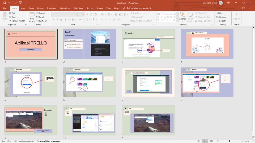This screenshot has width=255, height=143.
Task: Select slide 7 Proses pembuatan Workspace thumbnail
Action: click(148, 82)
